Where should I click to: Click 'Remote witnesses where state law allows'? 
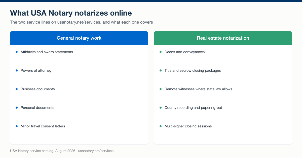pyautogui.click(x=198, y=89)
